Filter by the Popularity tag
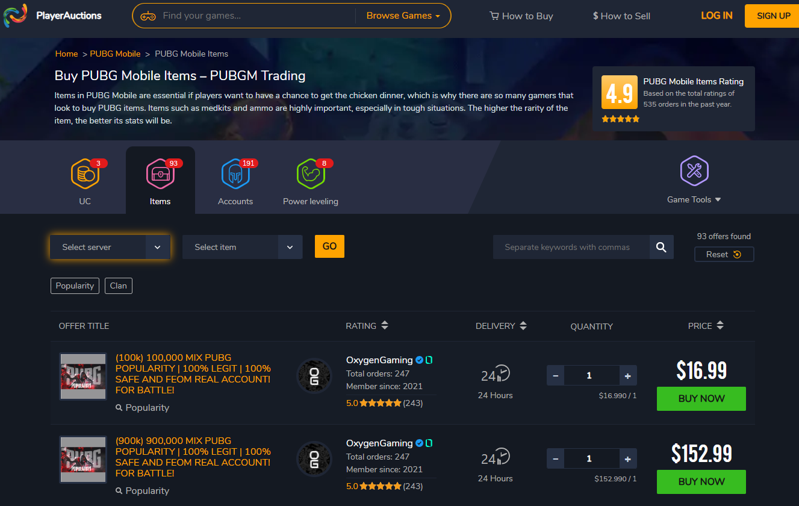Viewport: 799px width, 506px height. tap(75, 286)
